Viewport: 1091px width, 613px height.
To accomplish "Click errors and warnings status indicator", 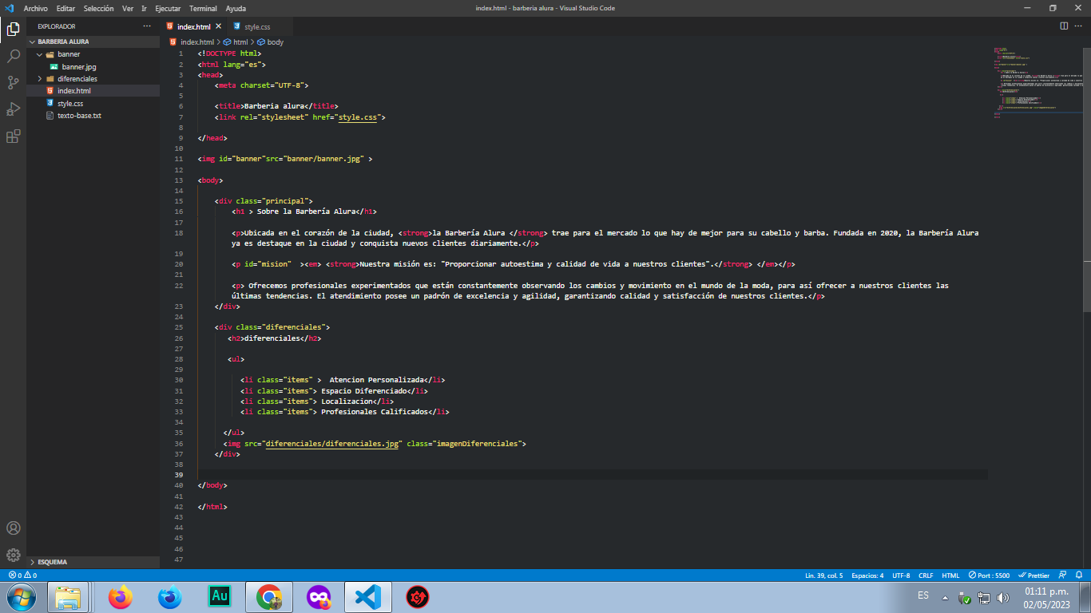I will pyautogui.click(x=22, y=575).
